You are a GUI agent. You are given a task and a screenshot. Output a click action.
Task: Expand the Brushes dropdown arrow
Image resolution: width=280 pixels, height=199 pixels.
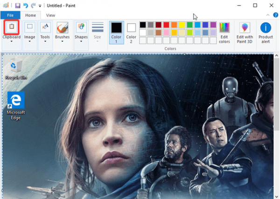(63, 41)
